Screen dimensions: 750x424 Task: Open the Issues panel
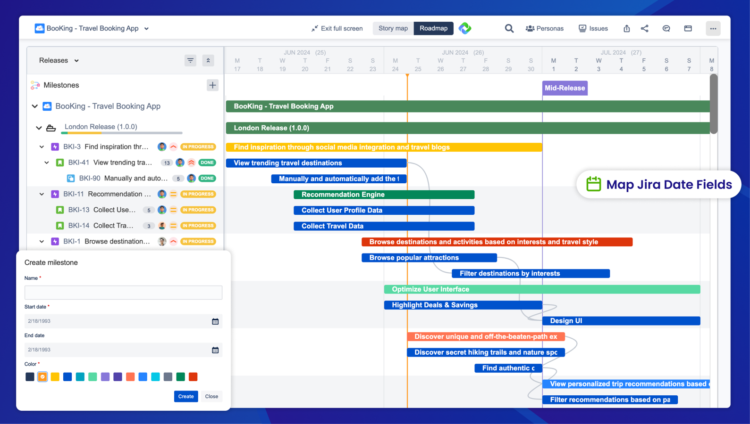(593, 29)
